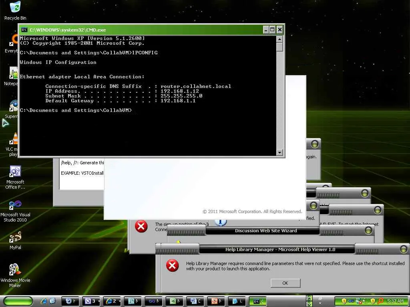Open Windows Movie Maker desktop shortcut
Viewport: 410px width, 307px height.
point(15,275)
